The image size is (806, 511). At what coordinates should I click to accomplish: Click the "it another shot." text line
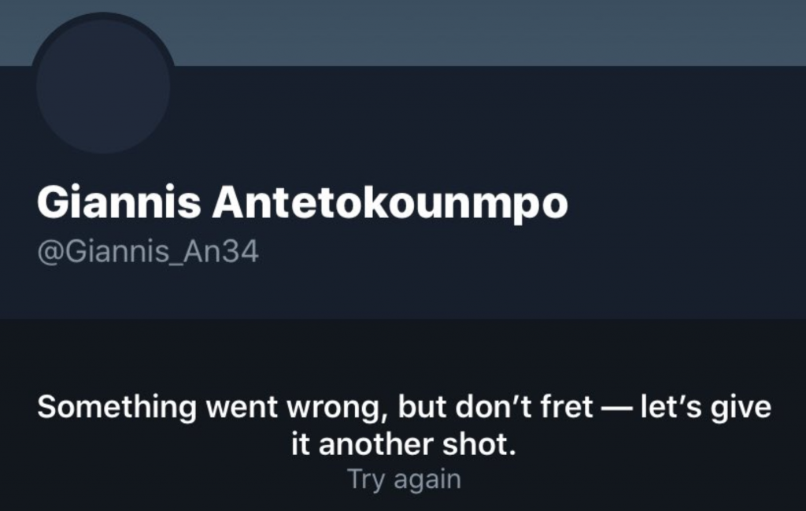pos(405,446)
